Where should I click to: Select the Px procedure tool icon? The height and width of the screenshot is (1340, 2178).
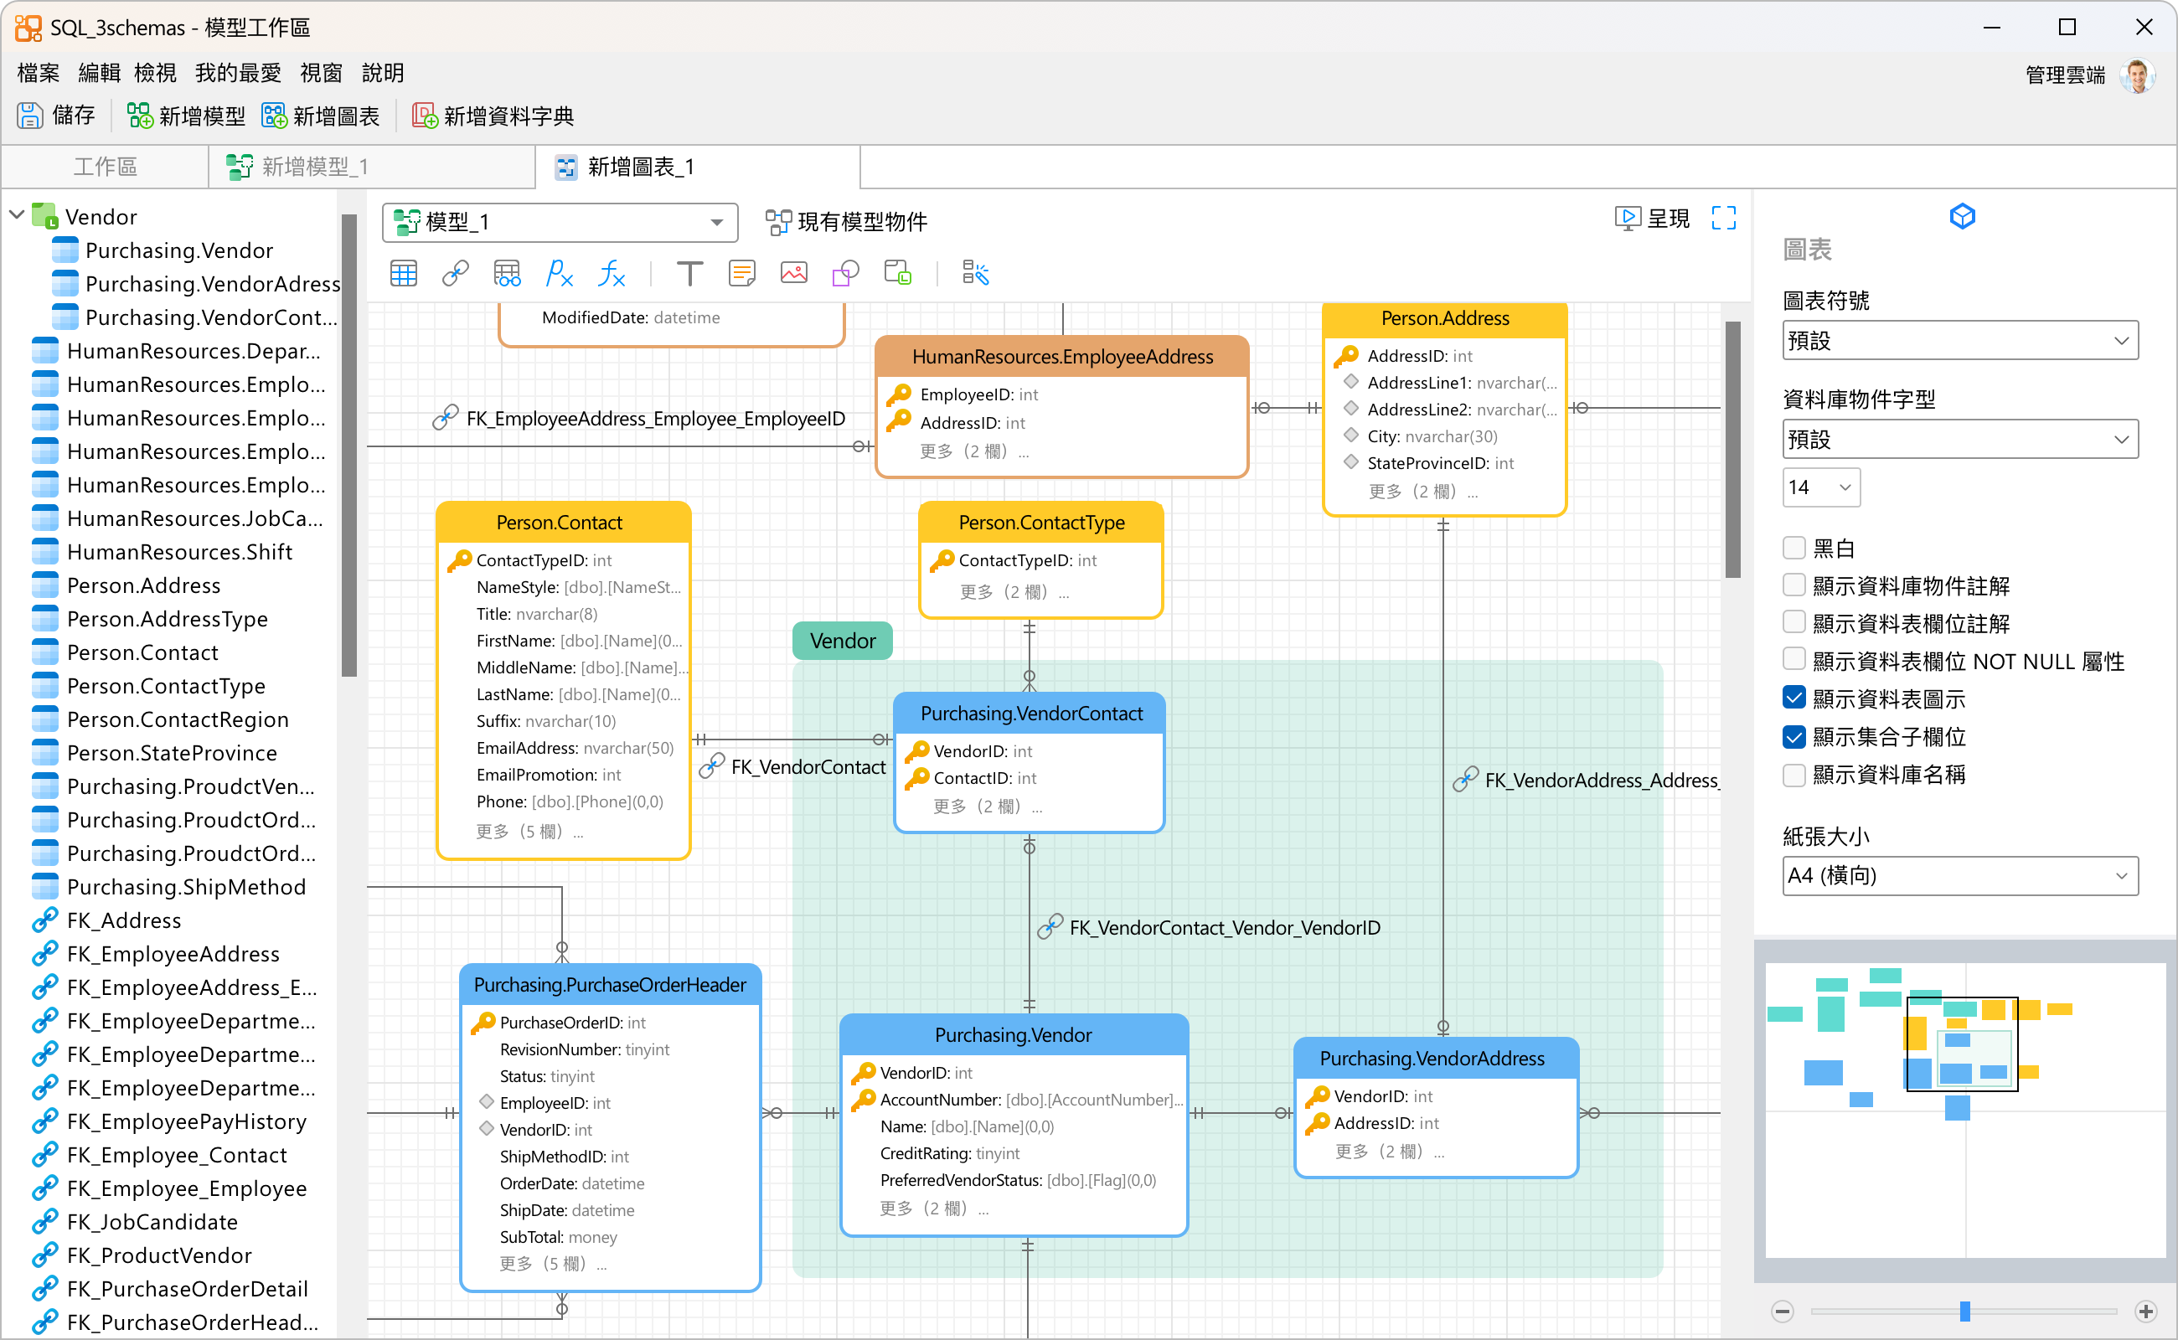click(x=560, y=274)
